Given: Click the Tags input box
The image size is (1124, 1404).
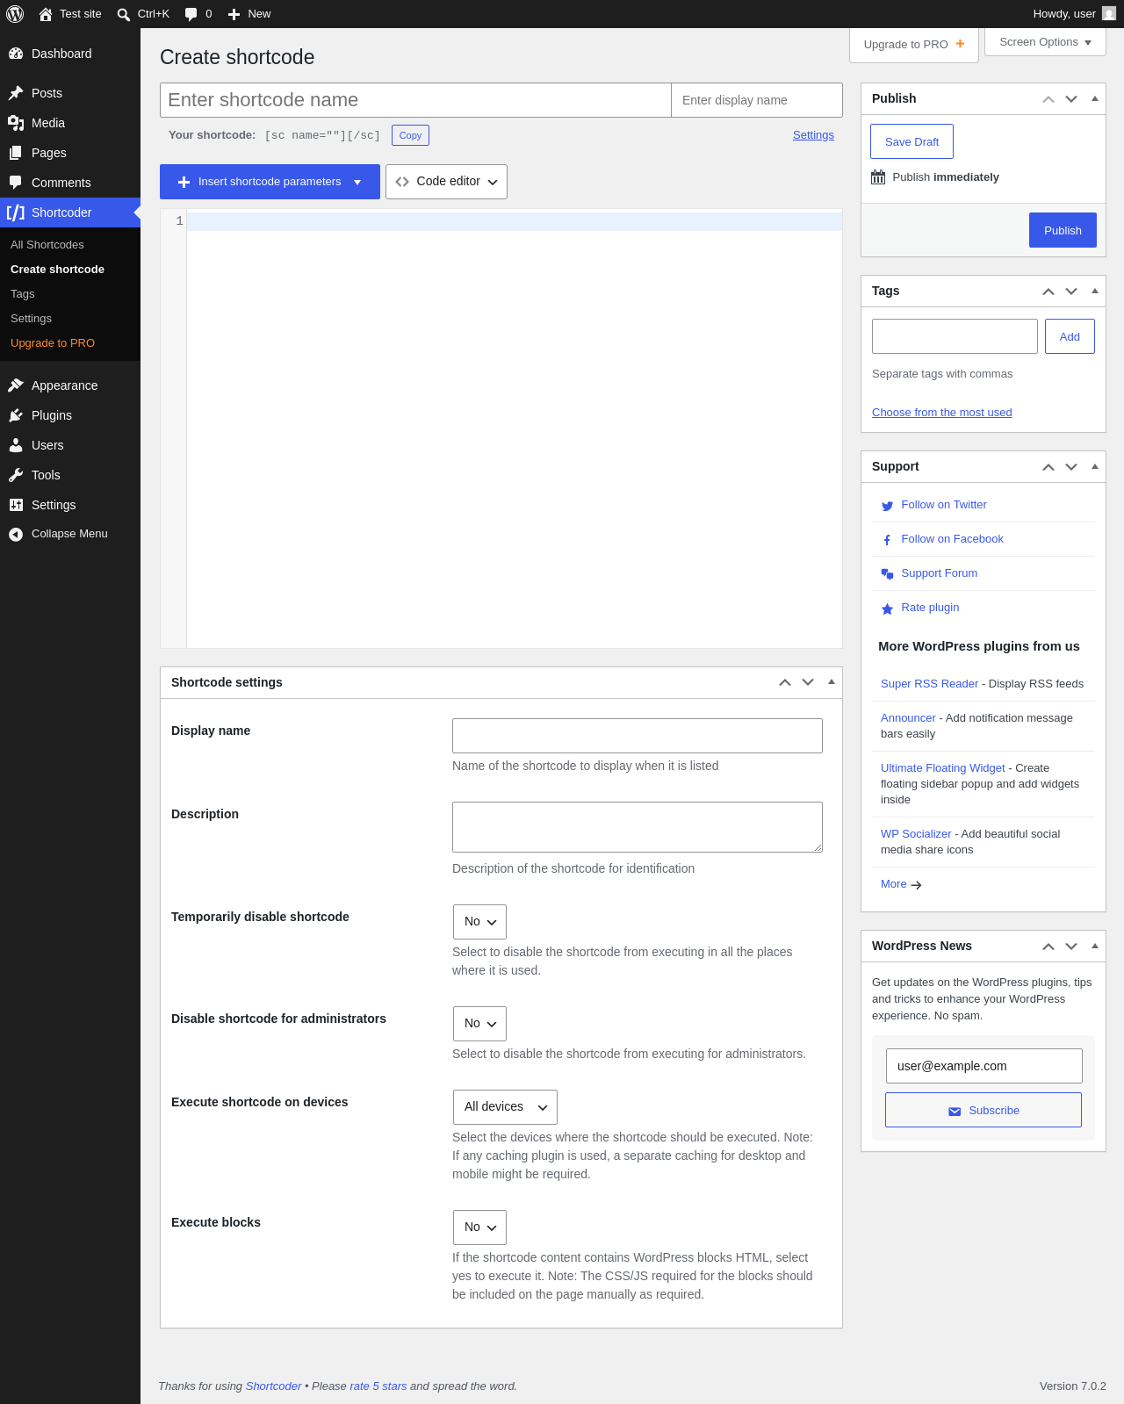Looking at the screenshot, I should coord(955,336).
